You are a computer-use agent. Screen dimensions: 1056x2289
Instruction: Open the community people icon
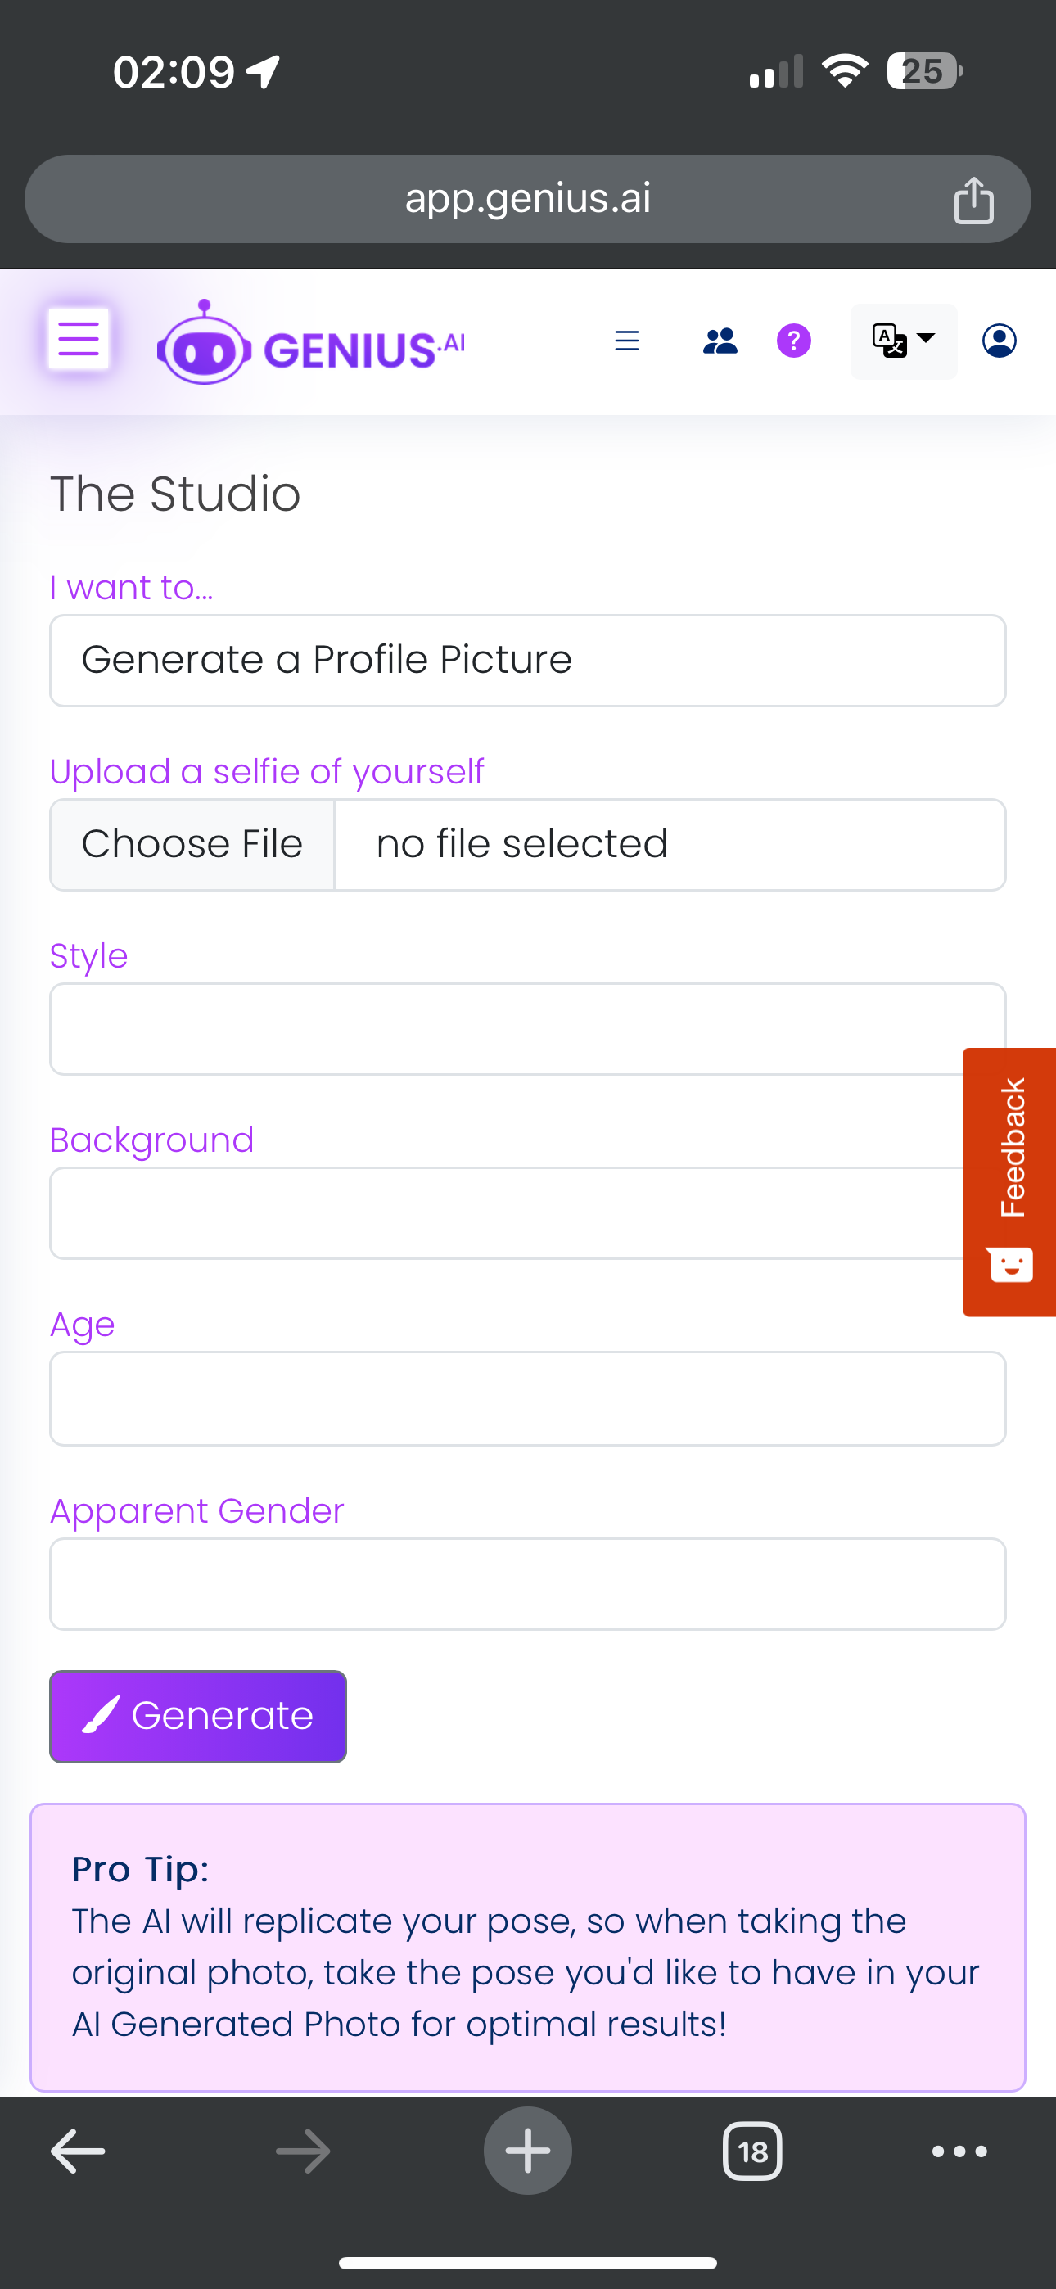pyautogui.click(x=720, y=341)
